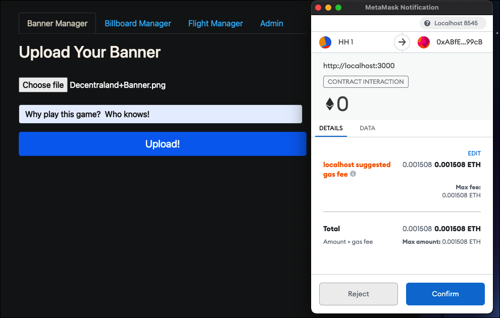This screenshot has width=500, height=318.
Task: Click the Max fee: label
Action: [x=468, y=187]
